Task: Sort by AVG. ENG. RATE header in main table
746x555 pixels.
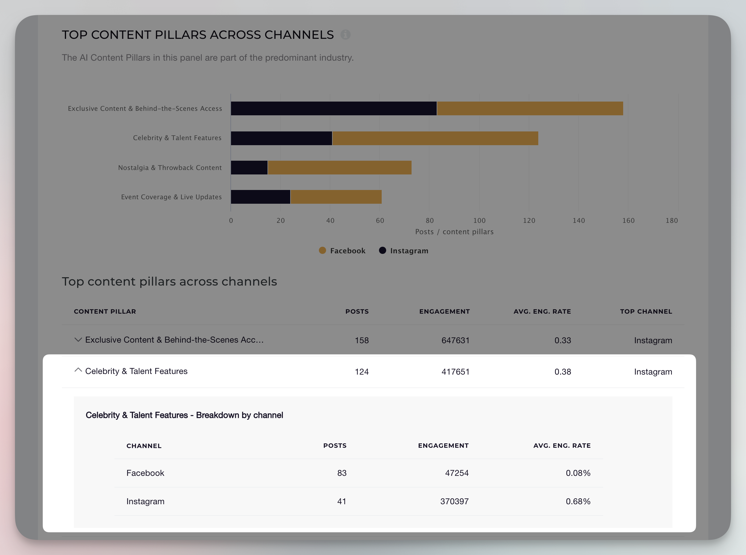Action: (542, 312)
